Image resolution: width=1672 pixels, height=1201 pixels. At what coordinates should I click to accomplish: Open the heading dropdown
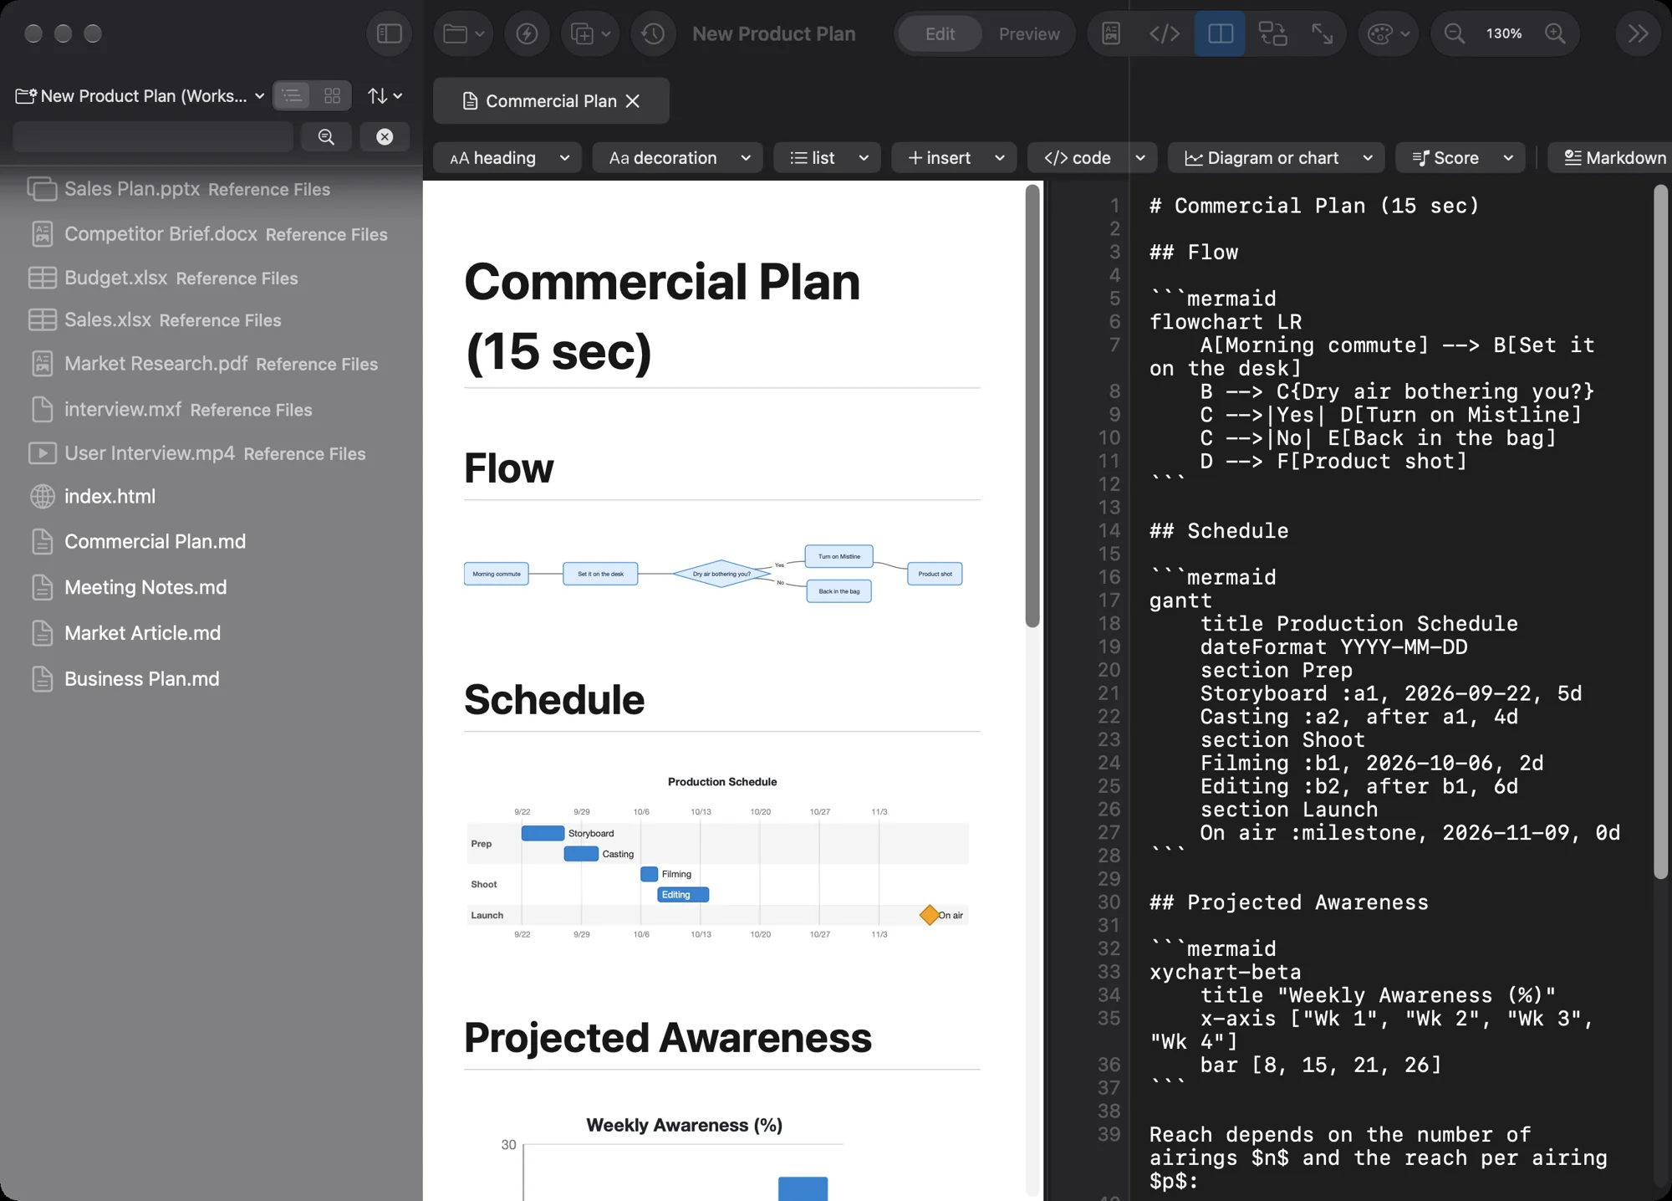(510, 158)
